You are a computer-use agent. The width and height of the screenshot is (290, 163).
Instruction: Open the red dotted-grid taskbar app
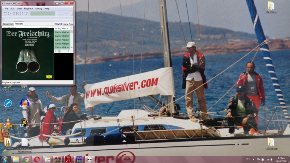[68, 159]
